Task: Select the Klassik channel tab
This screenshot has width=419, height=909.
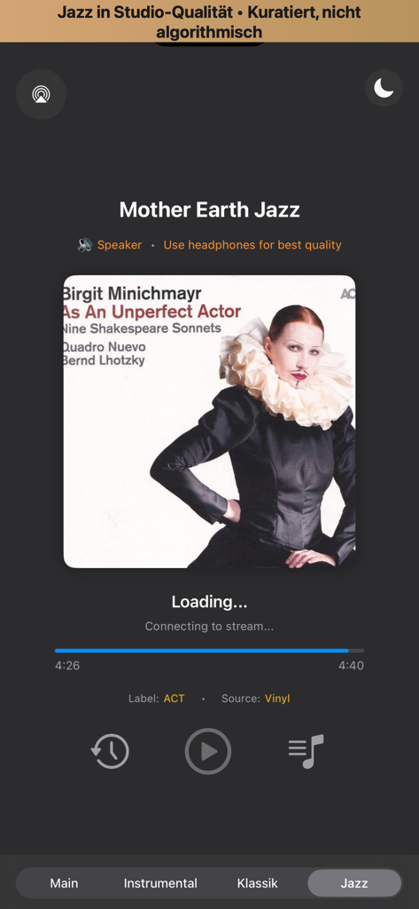Action: [258, 883]
